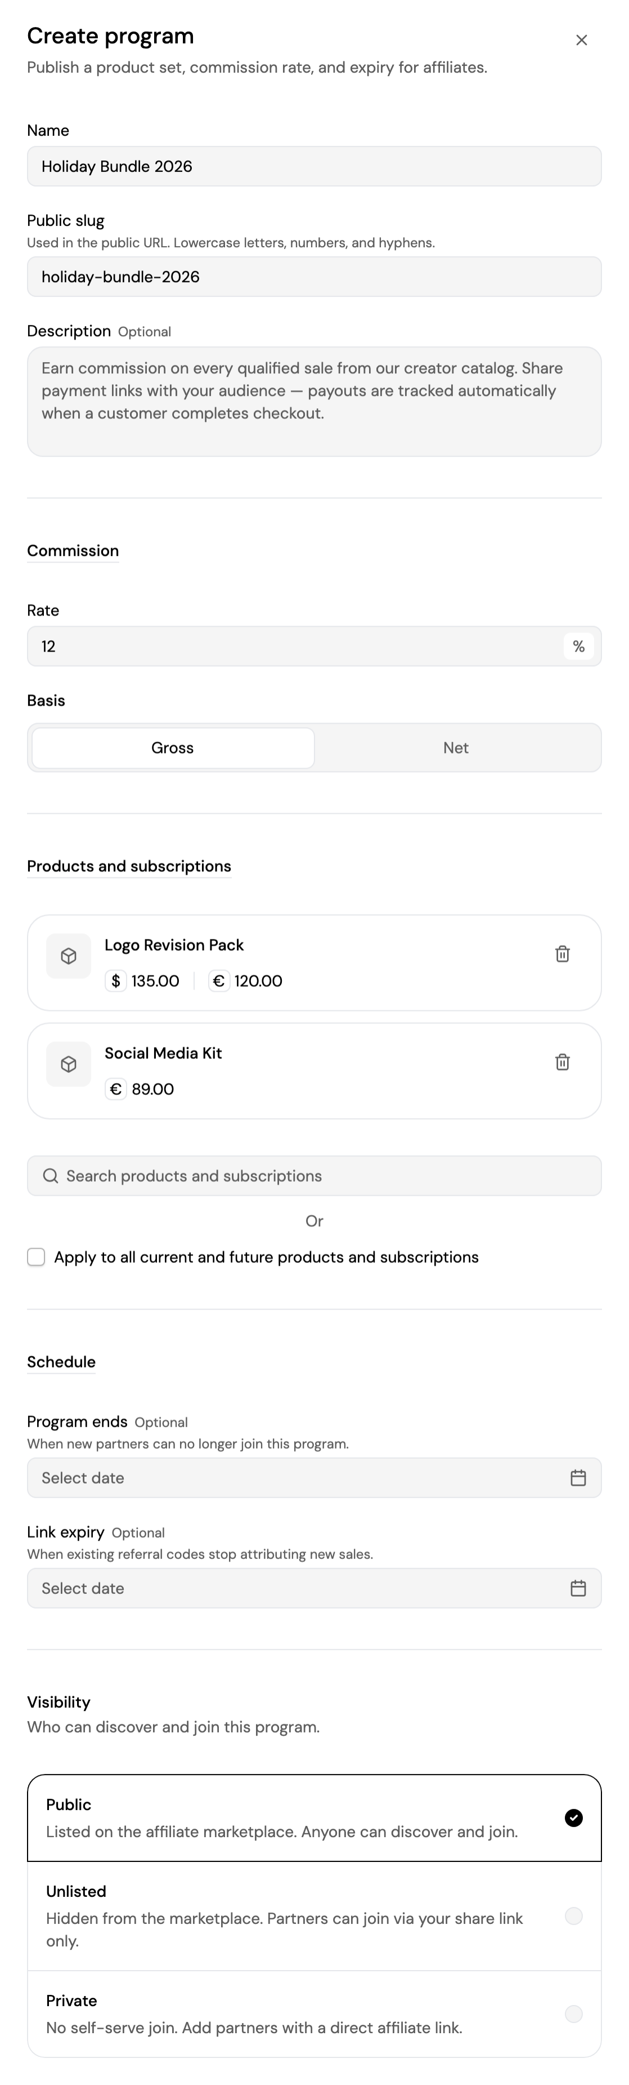Click the search magnifier icon
The width and height of the screenshot is (629, 2085).
point(50,1175)
